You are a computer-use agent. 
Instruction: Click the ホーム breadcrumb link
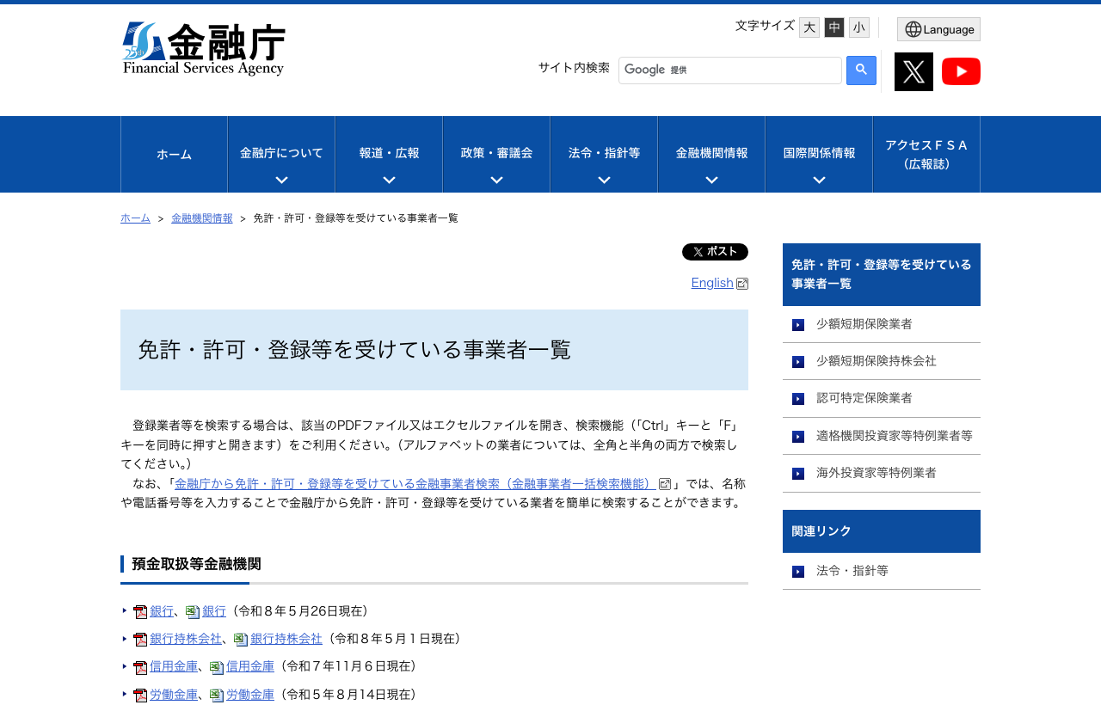135,218
